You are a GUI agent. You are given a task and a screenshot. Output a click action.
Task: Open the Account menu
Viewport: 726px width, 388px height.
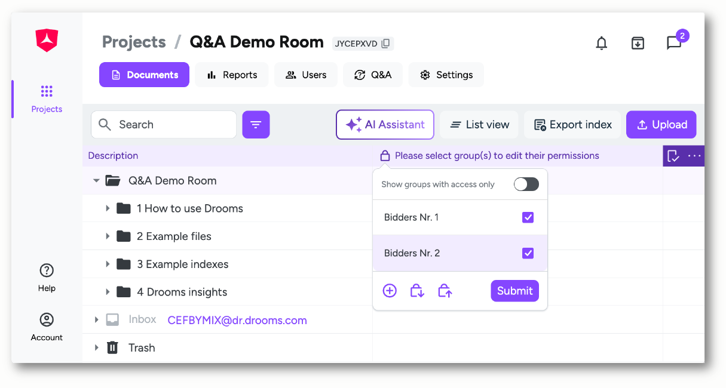pyautogui.click(x=47, y=327)
